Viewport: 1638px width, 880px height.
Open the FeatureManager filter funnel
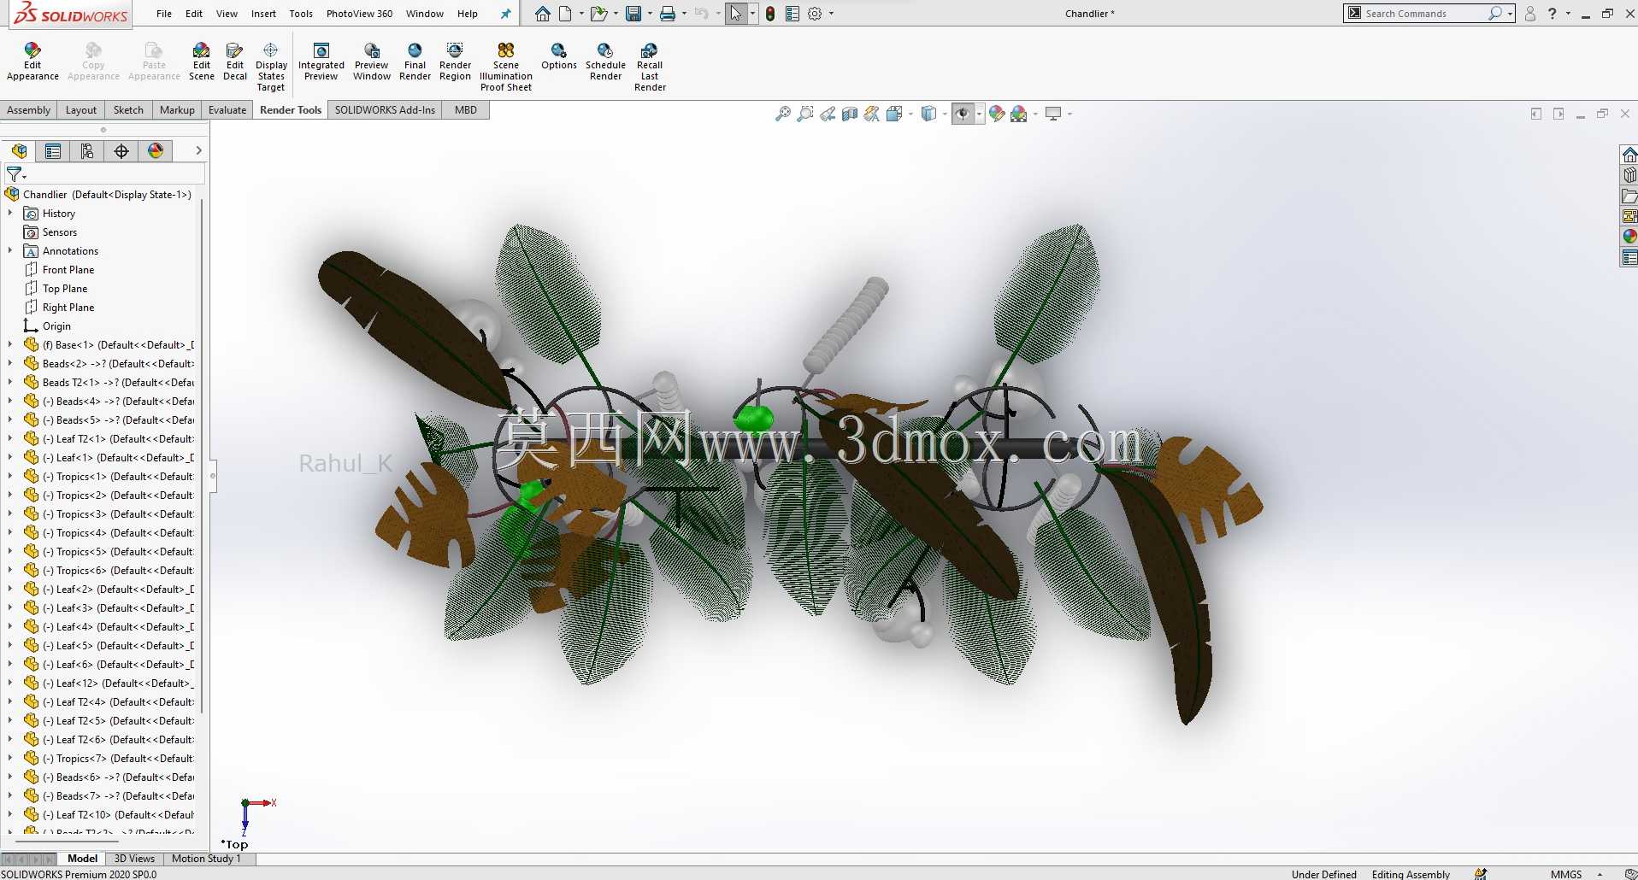click(x=15, y=174)
